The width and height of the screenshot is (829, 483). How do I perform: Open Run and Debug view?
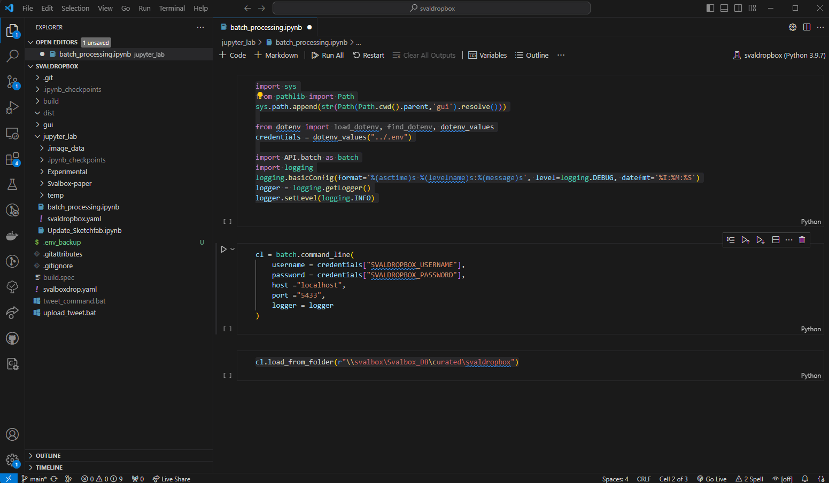click(x=12, y=107)
